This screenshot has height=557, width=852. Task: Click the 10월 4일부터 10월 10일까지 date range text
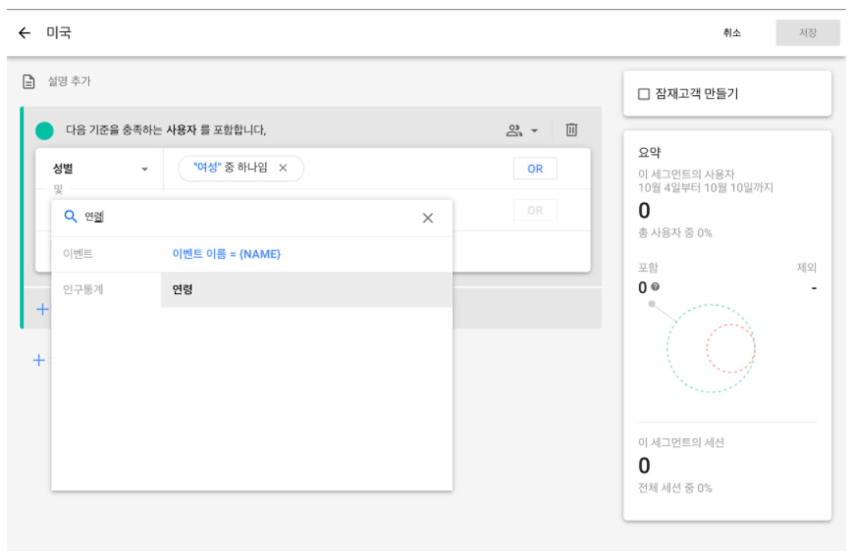tap(706, 188)
